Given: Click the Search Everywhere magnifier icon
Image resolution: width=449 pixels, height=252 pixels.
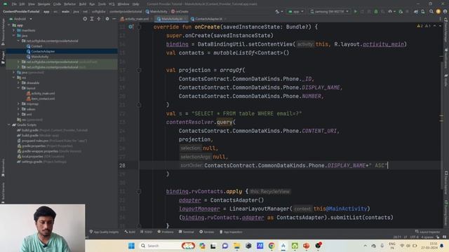Looking at the screenshot, I should coord(431,12).
